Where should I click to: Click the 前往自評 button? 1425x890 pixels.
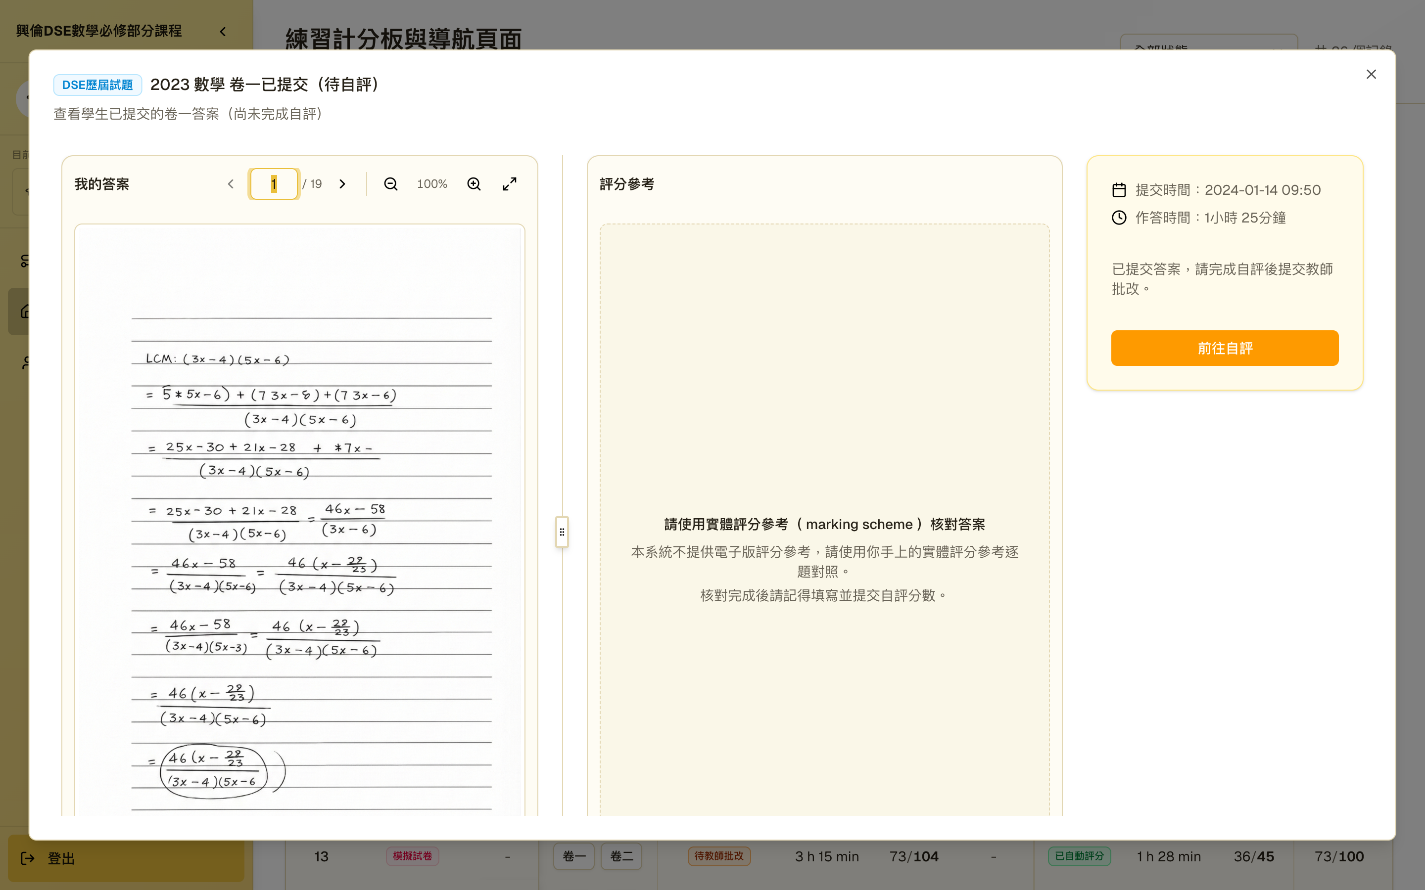1225,348
